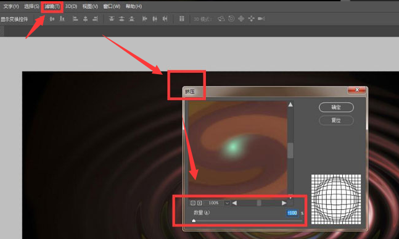Zoom out preview with minus icon
399x239 pixels.
pyautogui.click(x=193, y=203)
